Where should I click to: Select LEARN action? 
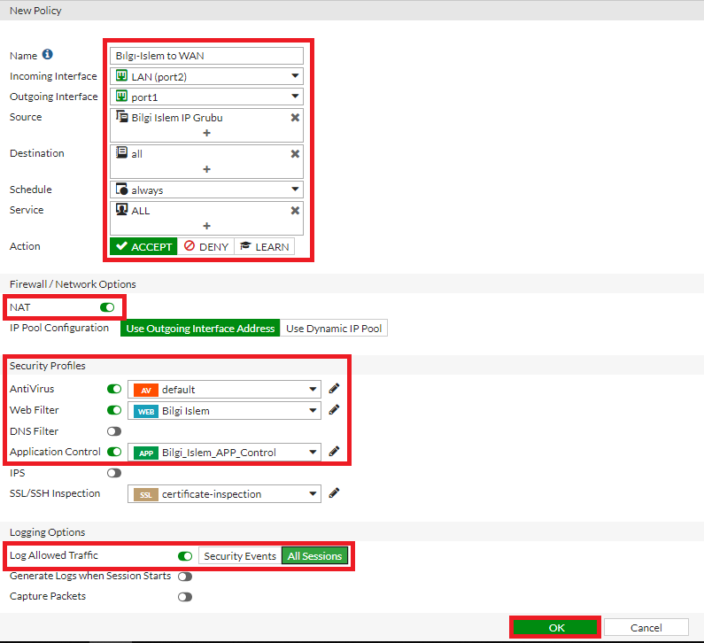click(265, 246)
